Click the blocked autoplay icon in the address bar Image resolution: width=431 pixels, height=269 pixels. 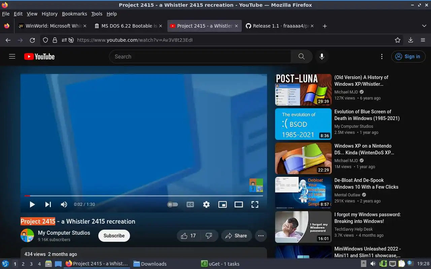(71, 40)
